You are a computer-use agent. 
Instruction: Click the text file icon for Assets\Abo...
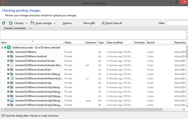(12, 65)
